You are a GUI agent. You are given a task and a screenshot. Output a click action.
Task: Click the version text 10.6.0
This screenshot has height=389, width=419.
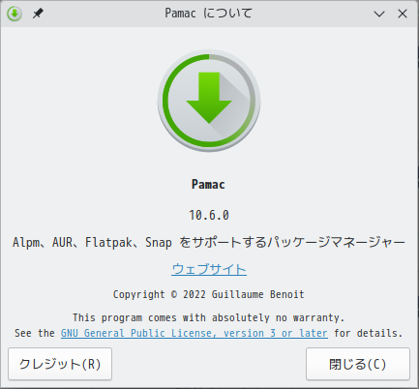(209, 215)
